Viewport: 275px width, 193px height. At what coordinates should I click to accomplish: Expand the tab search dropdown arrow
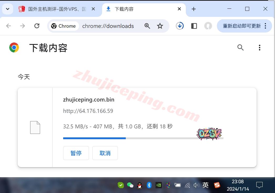8,9
